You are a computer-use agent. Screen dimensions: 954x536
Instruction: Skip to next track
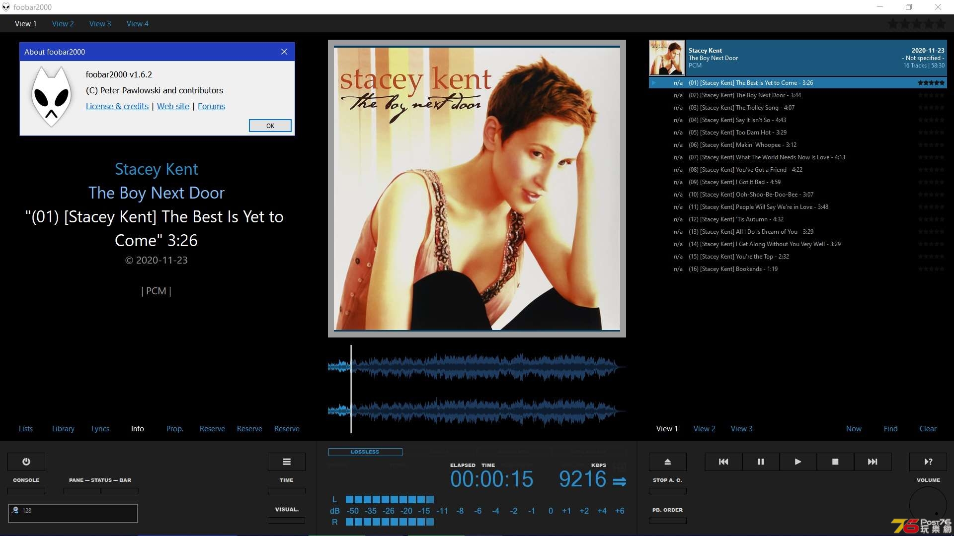click(x=873, y=462)
